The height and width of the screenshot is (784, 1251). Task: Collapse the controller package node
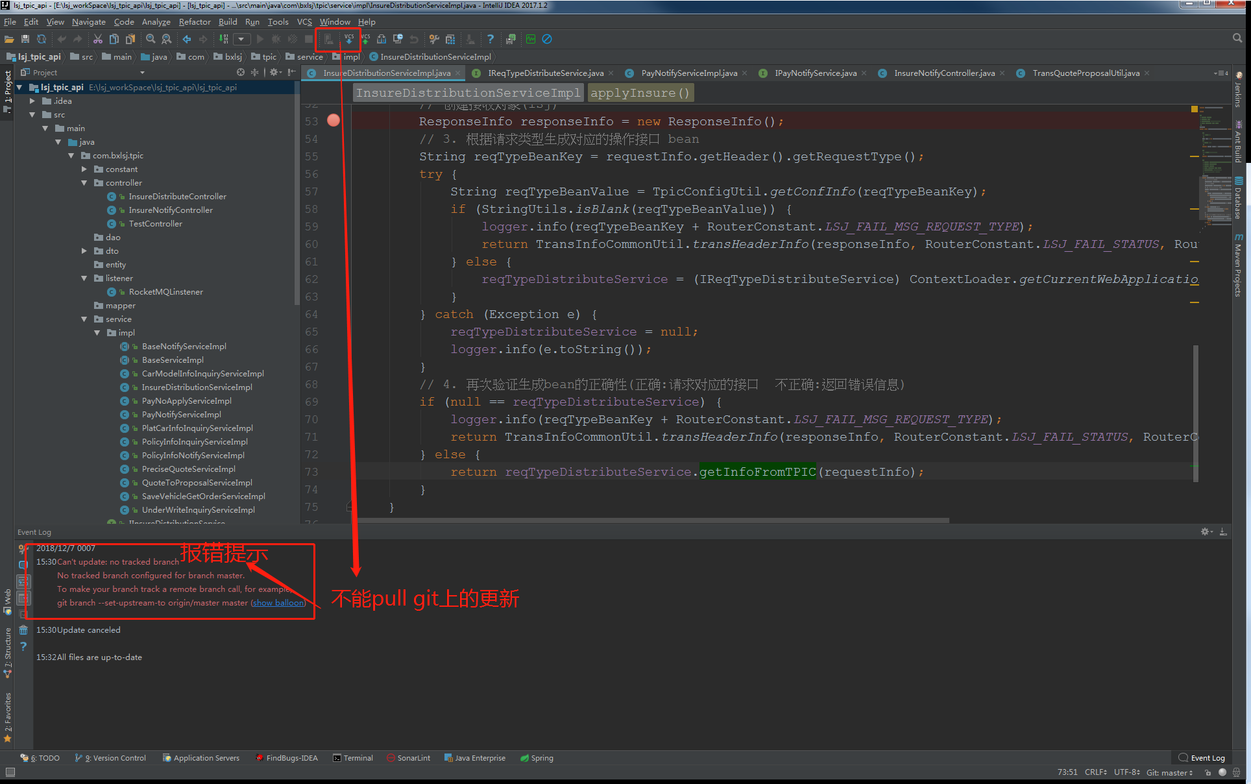tap(84, 182)
